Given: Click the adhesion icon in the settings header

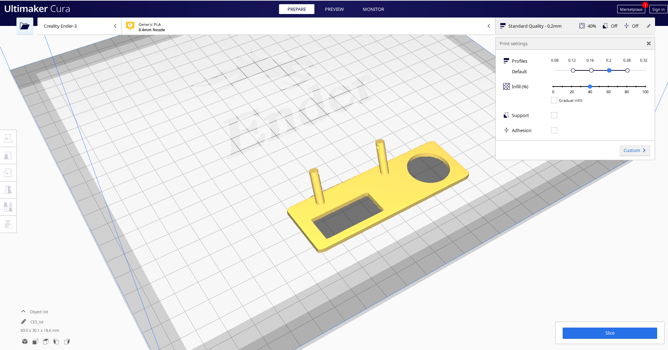Looking at the screenshot, I should pos(626,26).
